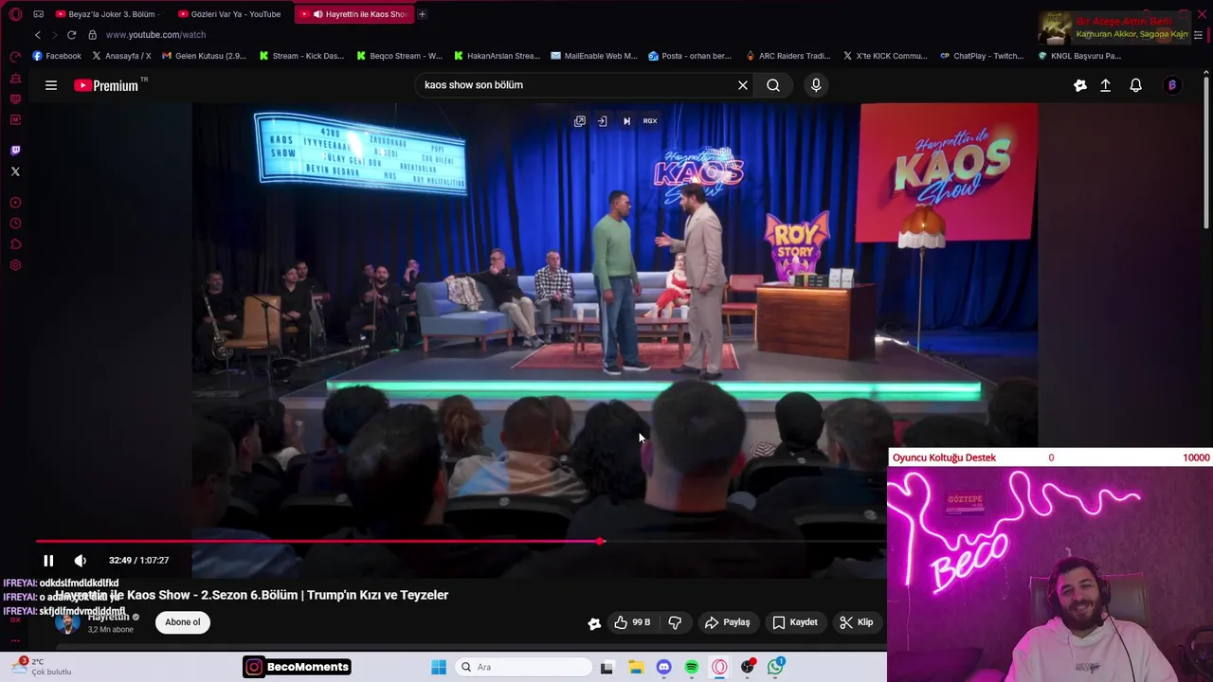The image size is (1213, 682).
Task: Open the Opera easy setup menu icon
Action: click(1199, 35)
